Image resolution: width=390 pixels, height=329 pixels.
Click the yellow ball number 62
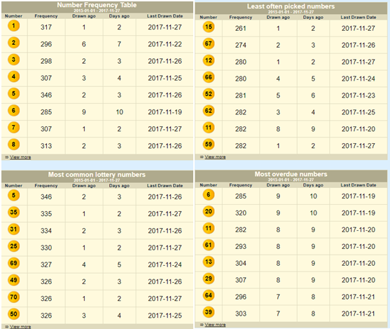click(209, 111)
